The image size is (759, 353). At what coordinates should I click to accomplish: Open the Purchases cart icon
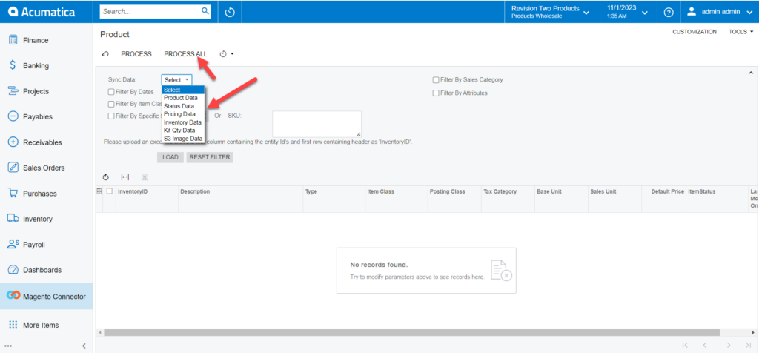point(13,194)
